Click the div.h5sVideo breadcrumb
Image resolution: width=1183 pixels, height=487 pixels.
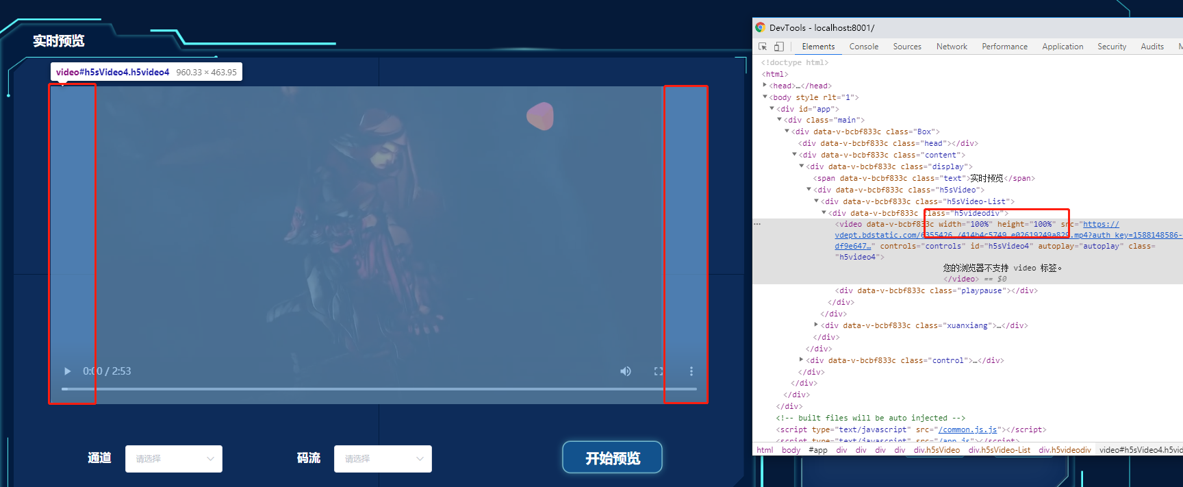[937, 450]
